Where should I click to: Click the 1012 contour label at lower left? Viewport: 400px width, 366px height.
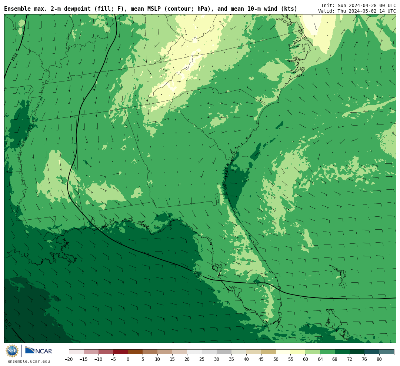[8, 323]
